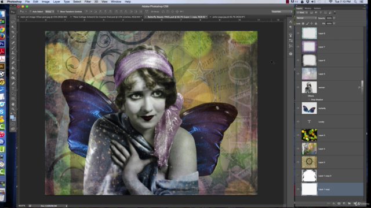This screenshot has width=371, height=208.
Task: Select the Pen tool
Action: [x=13, y=83]
